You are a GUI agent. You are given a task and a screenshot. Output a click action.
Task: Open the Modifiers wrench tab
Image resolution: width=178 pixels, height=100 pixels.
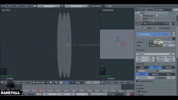(159, 24)
